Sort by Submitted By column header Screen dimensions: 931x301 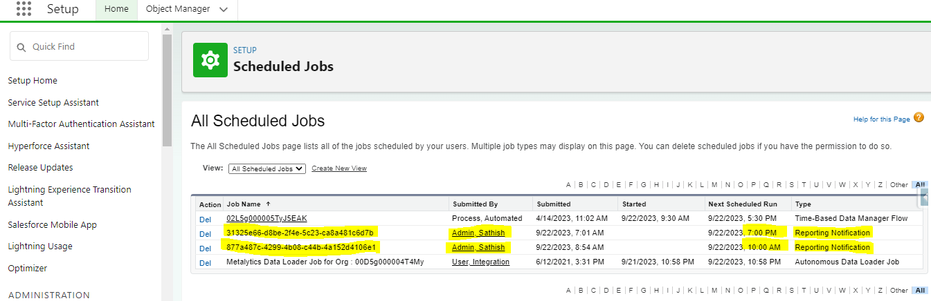[475, 204]
